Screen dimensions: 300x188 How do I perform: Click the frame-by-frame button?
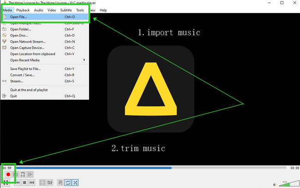coord(30,175)
